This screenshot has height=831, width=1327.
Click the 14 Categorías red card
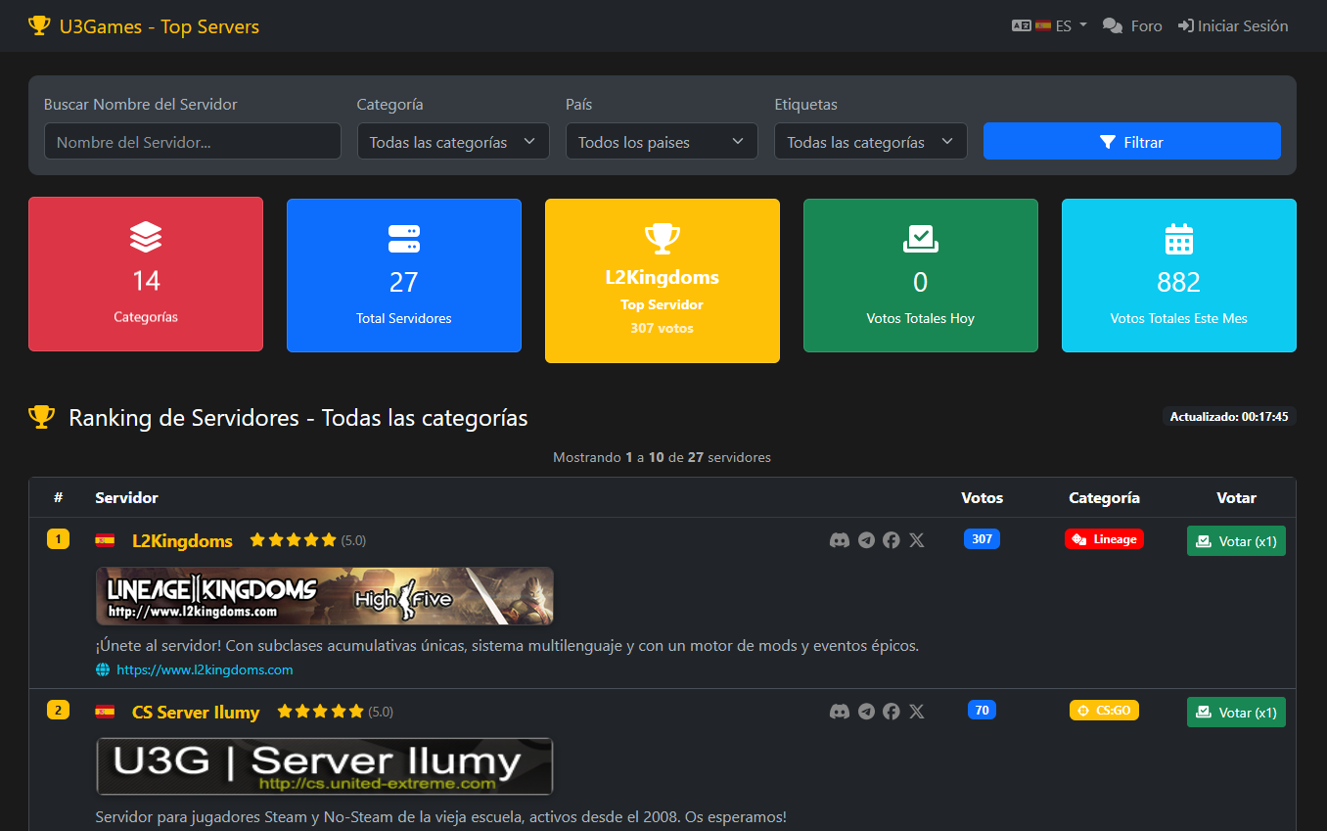[146, 274]
